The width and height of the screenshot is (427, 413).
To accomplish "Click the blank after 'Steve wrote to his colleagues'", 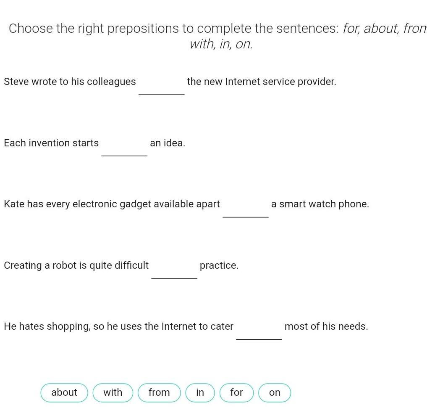I will (x=162, y=86).
